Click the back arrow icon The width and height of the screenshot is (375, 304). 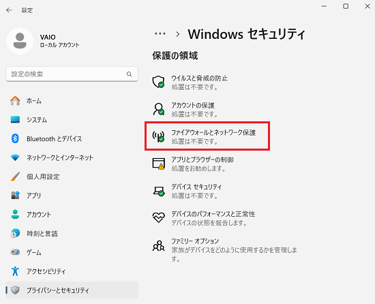coord(9,10)
